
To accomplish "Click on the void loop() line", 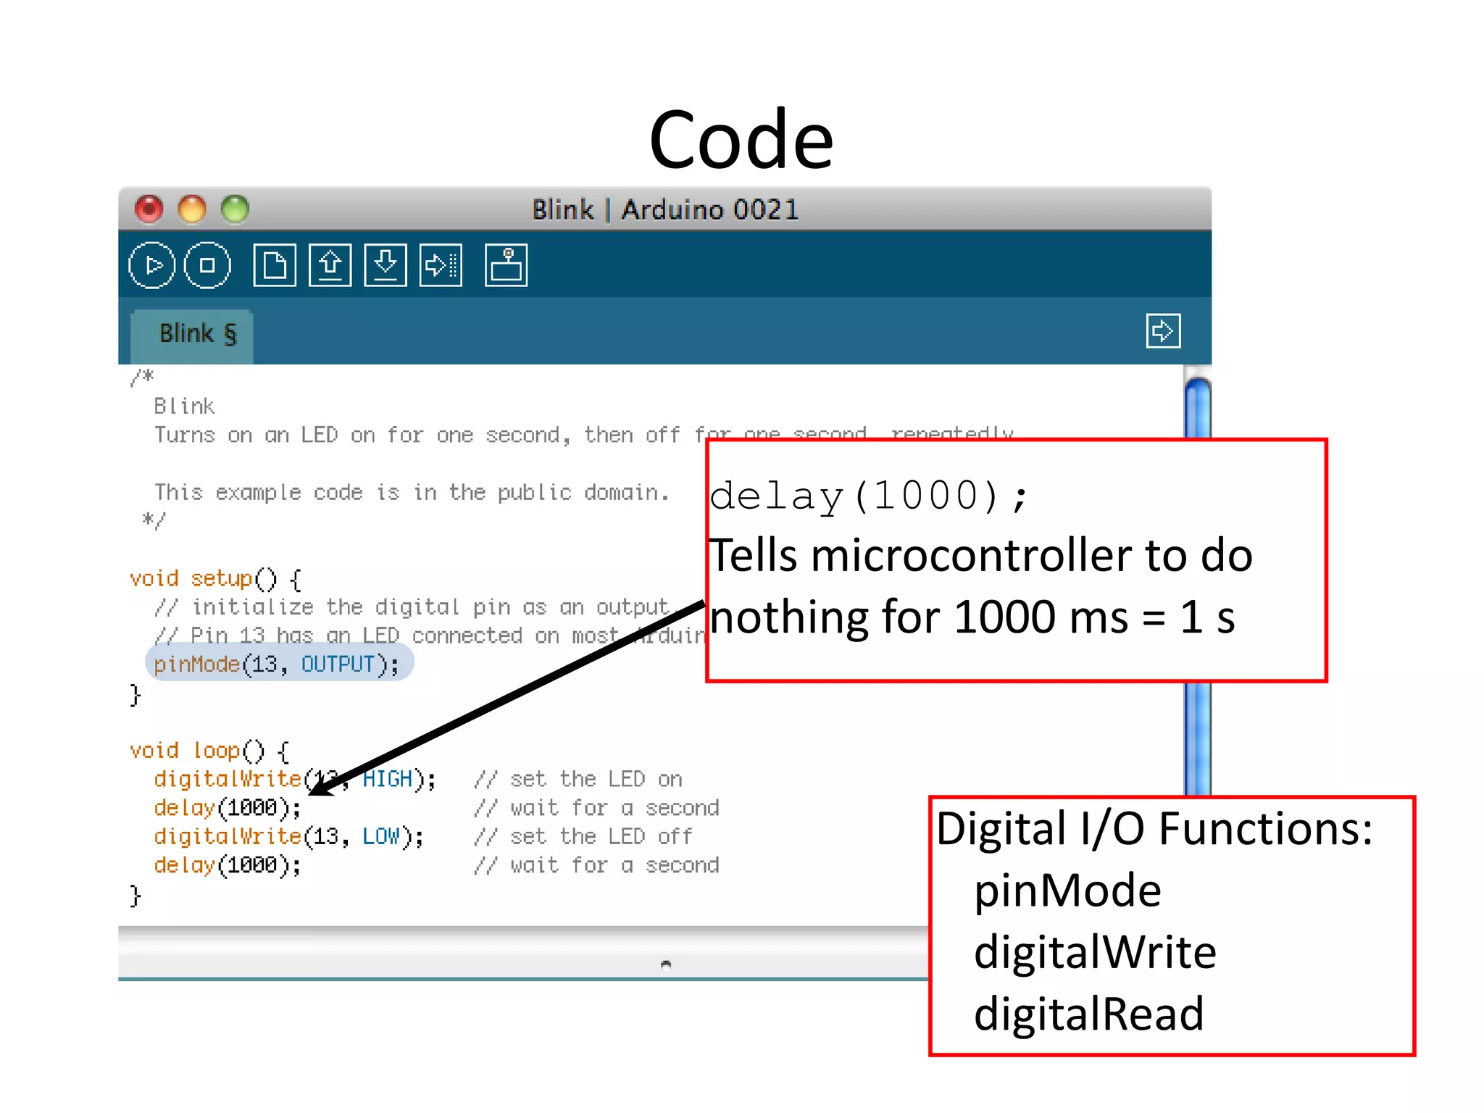I will click(x=209, y=751).
